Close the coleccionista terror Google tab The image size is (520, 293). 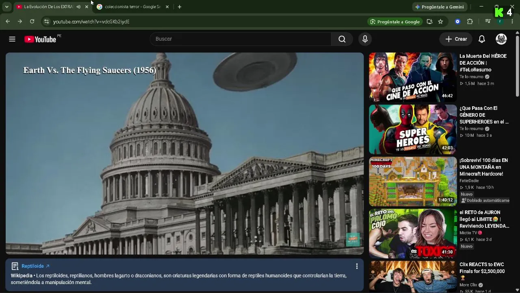point(167,7)
